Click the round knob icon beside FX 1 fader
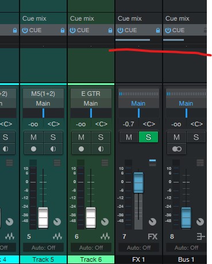The height and width of the screenshot is (264, 212). (x=152, y=222)
